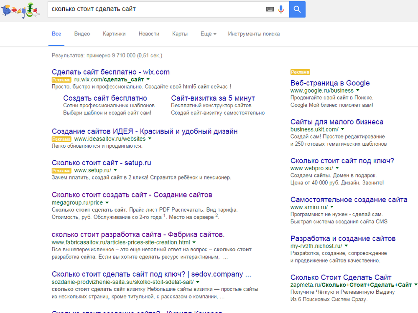This screenshot has width=418, height=313.
Task: Open Сколько Стоит Сделать Сайт zapmeta ad
Action: [341, 278]
